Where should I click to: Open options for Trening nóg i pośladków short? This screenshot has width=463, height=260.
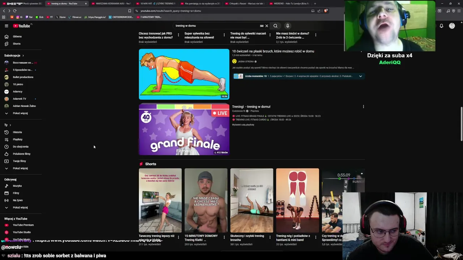click(x=315, y=237)
